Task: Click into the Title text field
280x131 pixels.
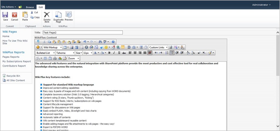Action: click(83, 32)
